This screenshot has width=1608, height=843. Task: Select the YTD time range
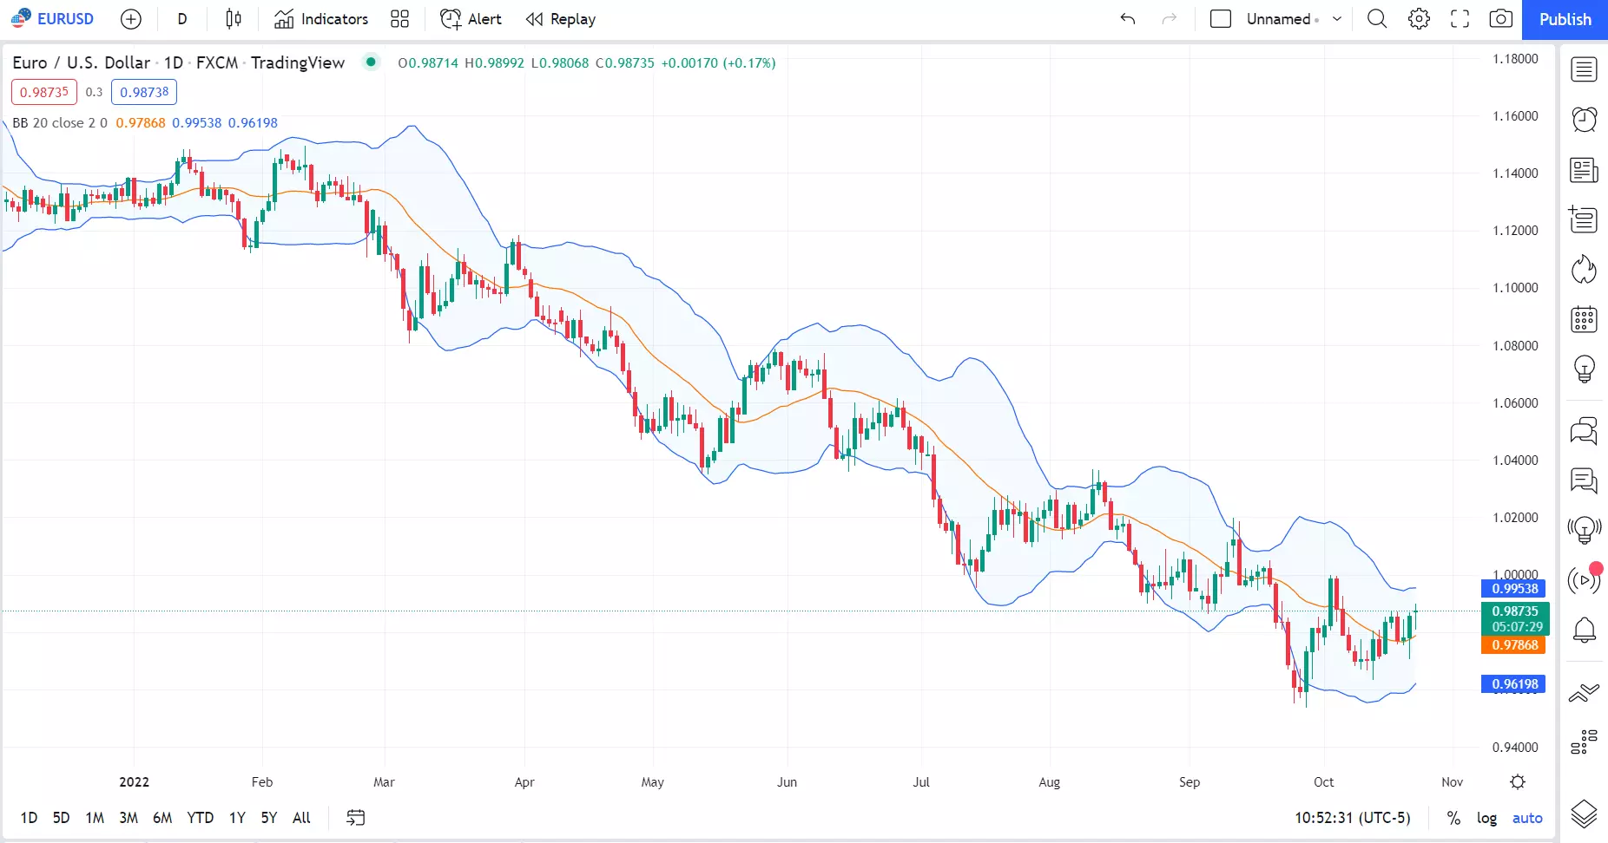pos(201,818)
